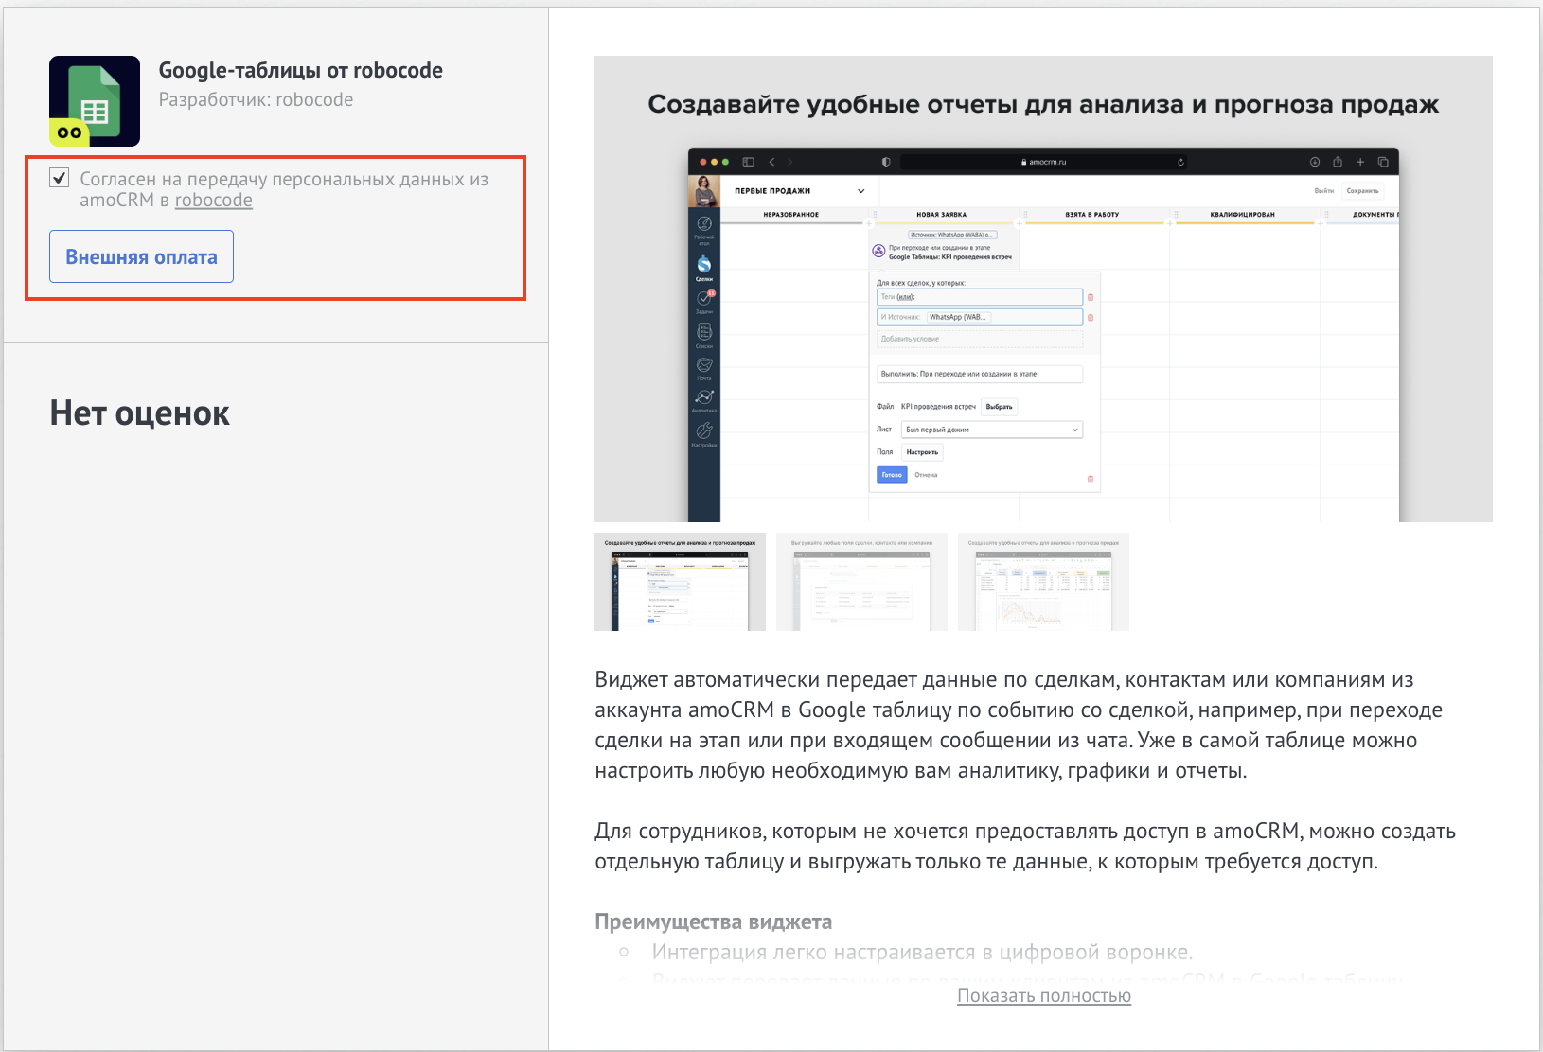This screenshot has width=1543, height=1052.
Task: Click the Преимущества виджета heading
Action: coord(713,921)
